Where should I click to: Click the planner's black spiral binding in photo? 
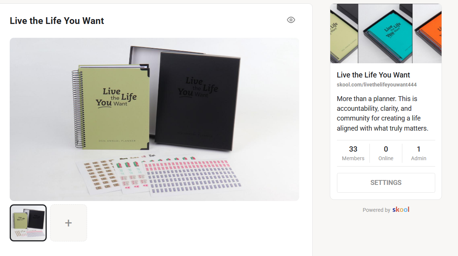click(77, 109)
